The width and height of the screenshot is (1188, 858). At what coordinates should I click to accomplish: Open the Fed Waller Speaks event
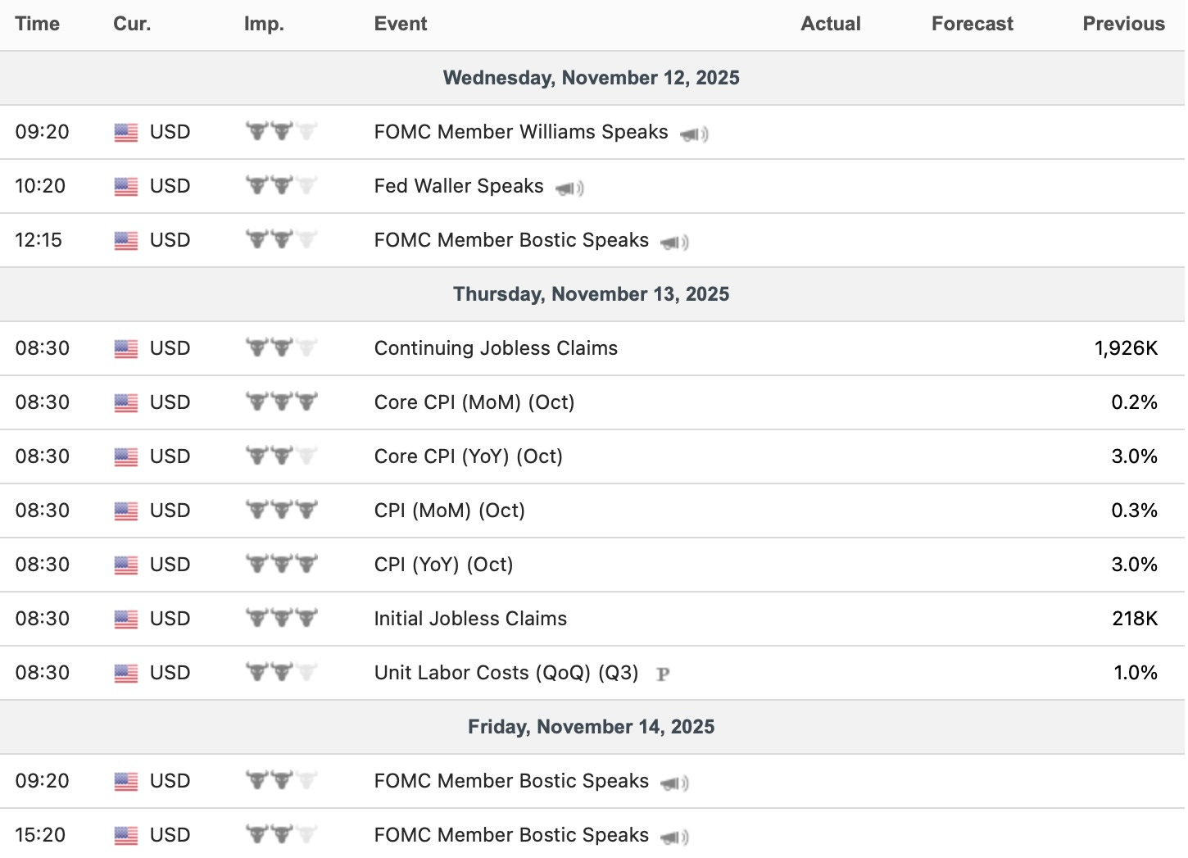pyautogui.click(x=458, y=186)
